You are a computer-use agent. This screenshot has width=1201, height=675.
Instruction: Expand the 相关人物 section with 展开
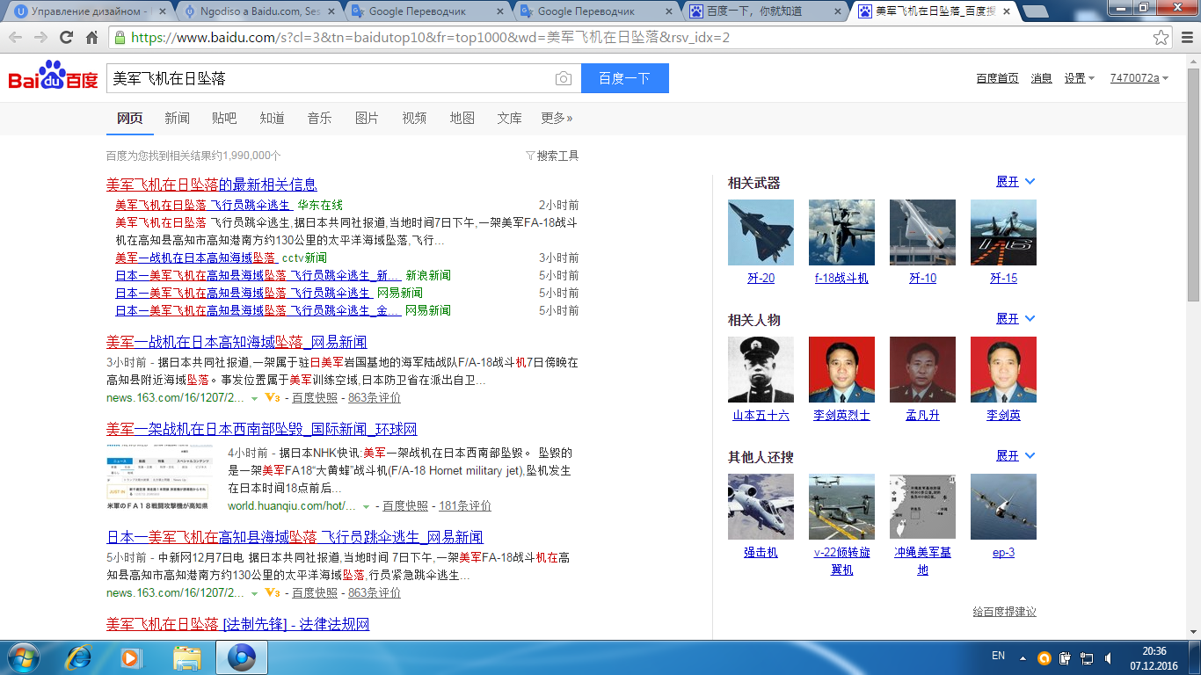point(1015,319)
